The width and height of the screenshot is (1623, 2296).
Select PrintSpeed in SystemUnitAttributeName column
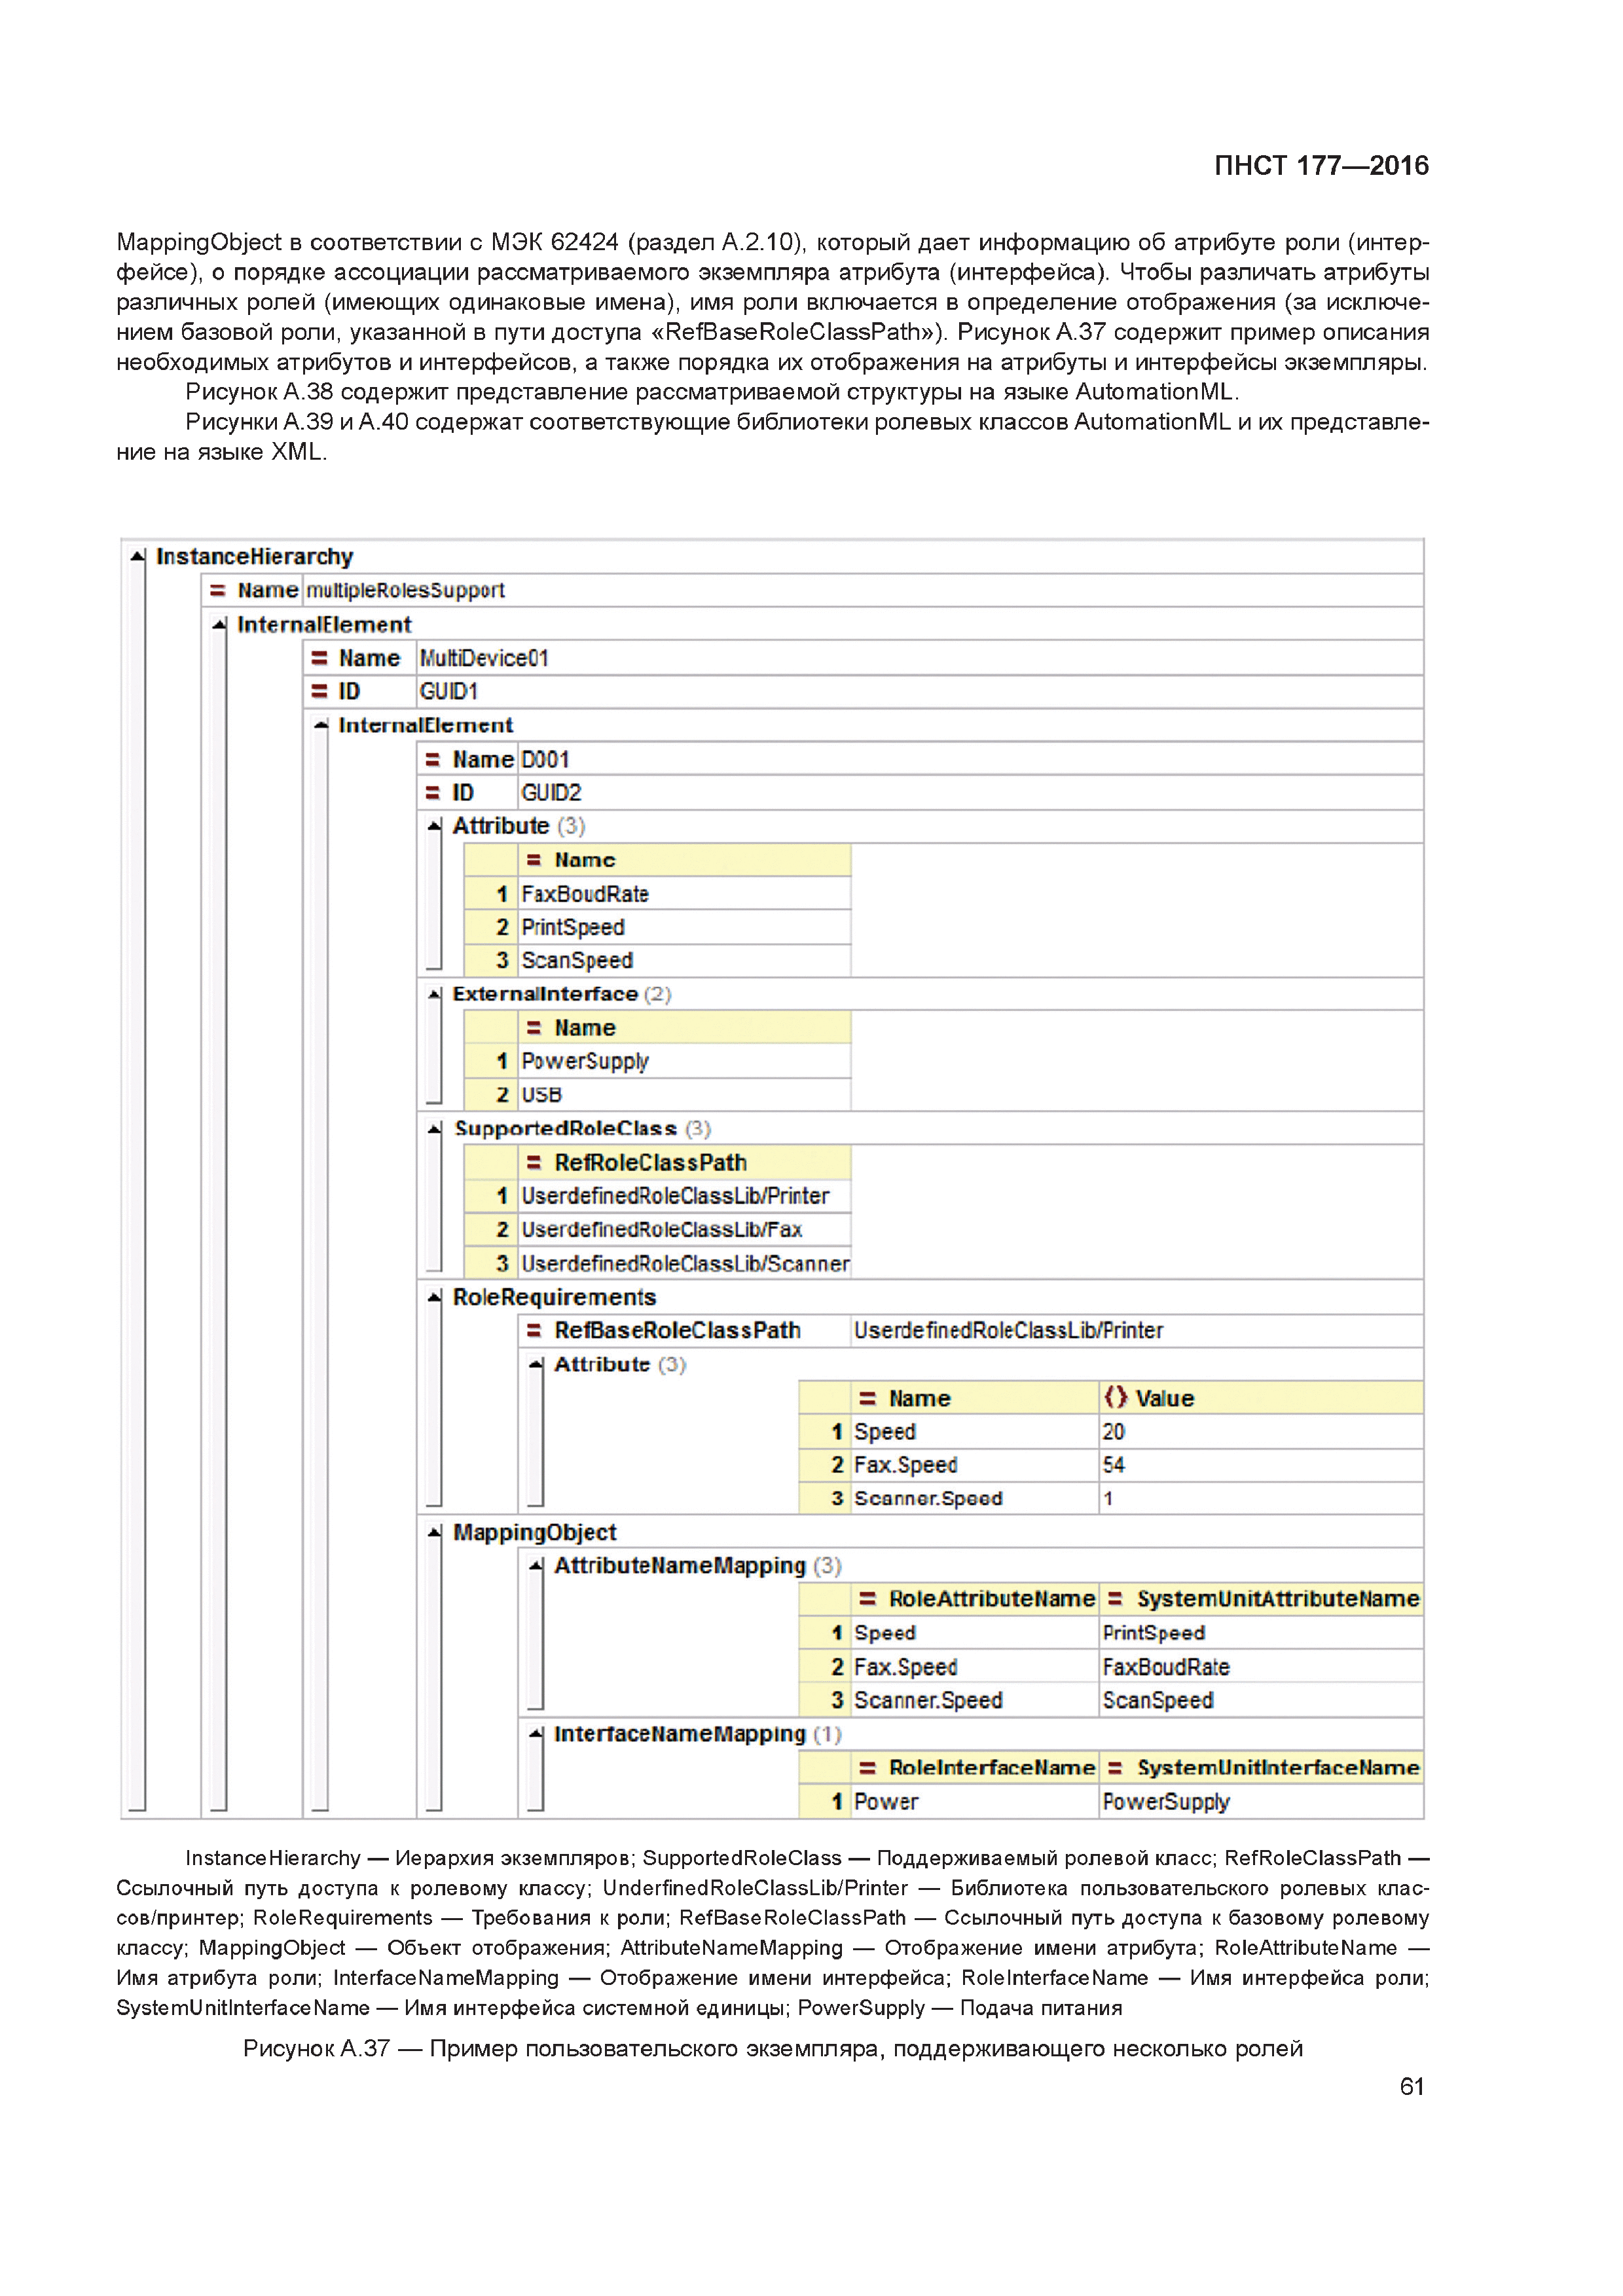(x=1261, y=1633)
